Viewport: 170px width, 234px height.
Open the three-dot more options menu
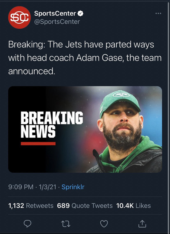pos(158,13)
